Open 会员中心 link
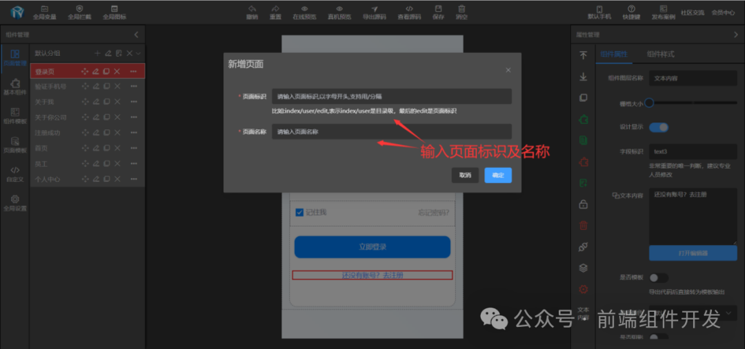Image resolution: width=745 pixels, height=349 pixels. click(x=723, y=13)
